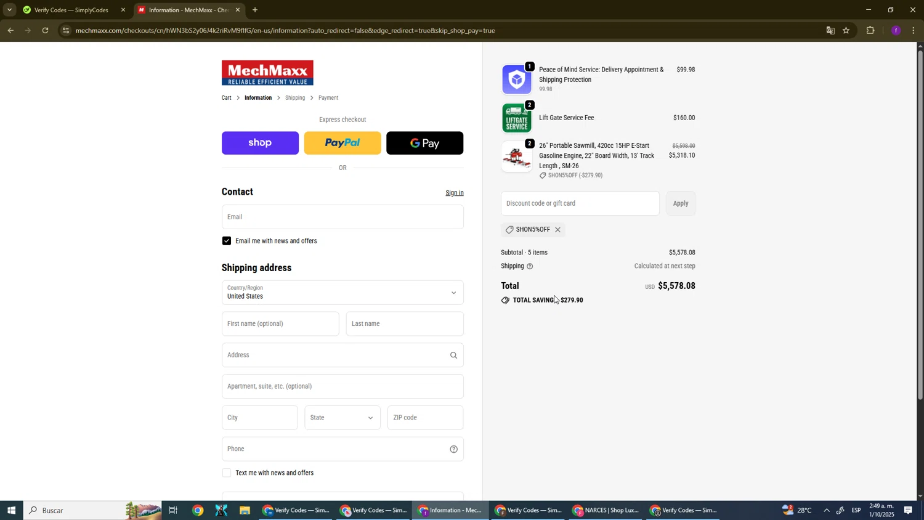The width and height of the screenshot is (924, 520).
Task: Open the State dropdown
Action: pos(342,418)
